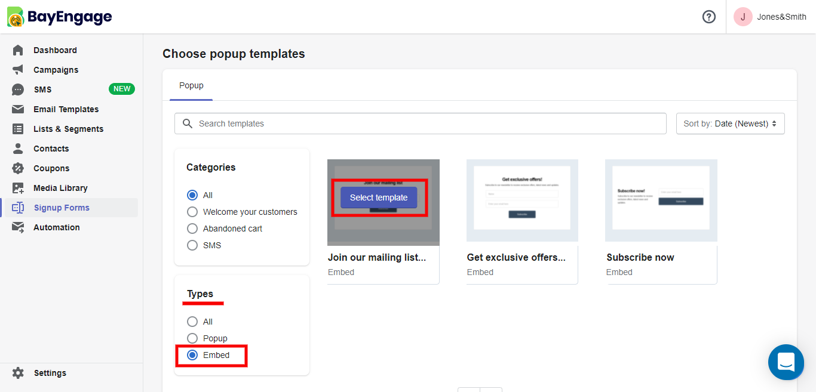The image size is (816, 392).
Task: Click the Get exclusive offers title
Action: point(516,258)
